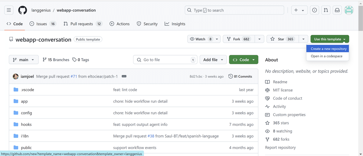Open the hamburger navigation menu
Viewport: 363px width, 156px height.
pyautogui.click(x=9, y=10)
